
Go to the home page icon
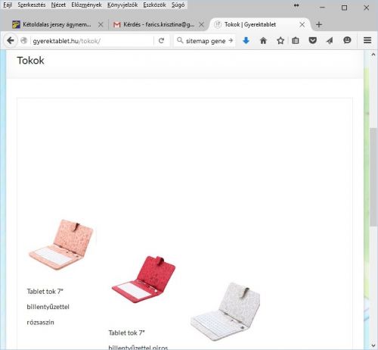click(263, 40)
